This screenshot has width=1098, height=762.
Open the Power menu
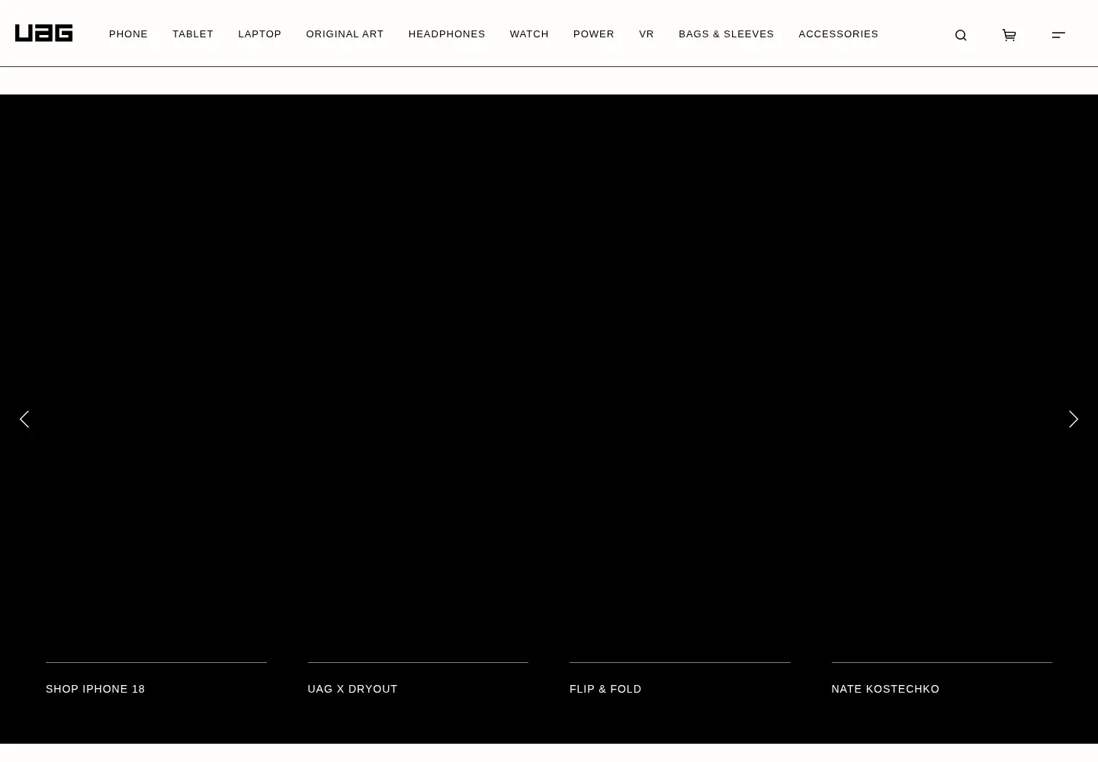tap(594, 34)
